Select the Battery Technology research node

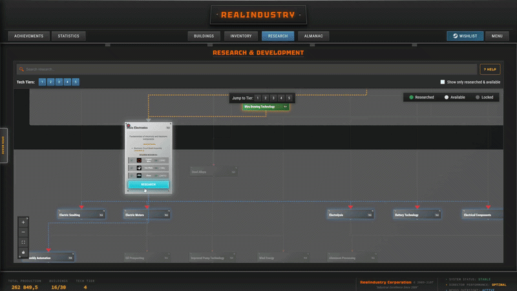pyautogui.click(x=417, y=215)
